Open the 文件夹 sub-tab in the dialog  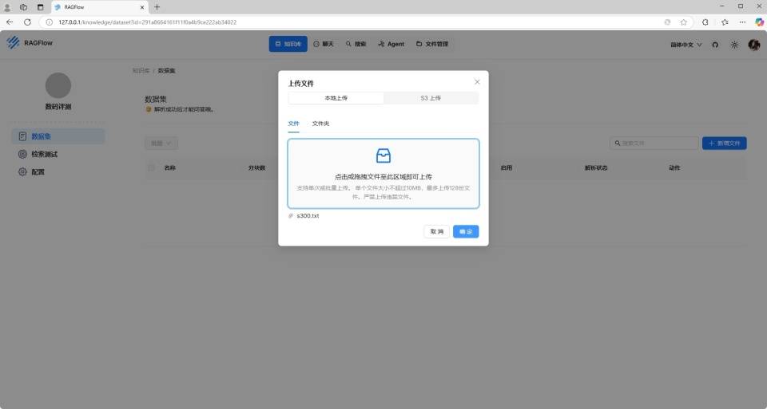320,124
